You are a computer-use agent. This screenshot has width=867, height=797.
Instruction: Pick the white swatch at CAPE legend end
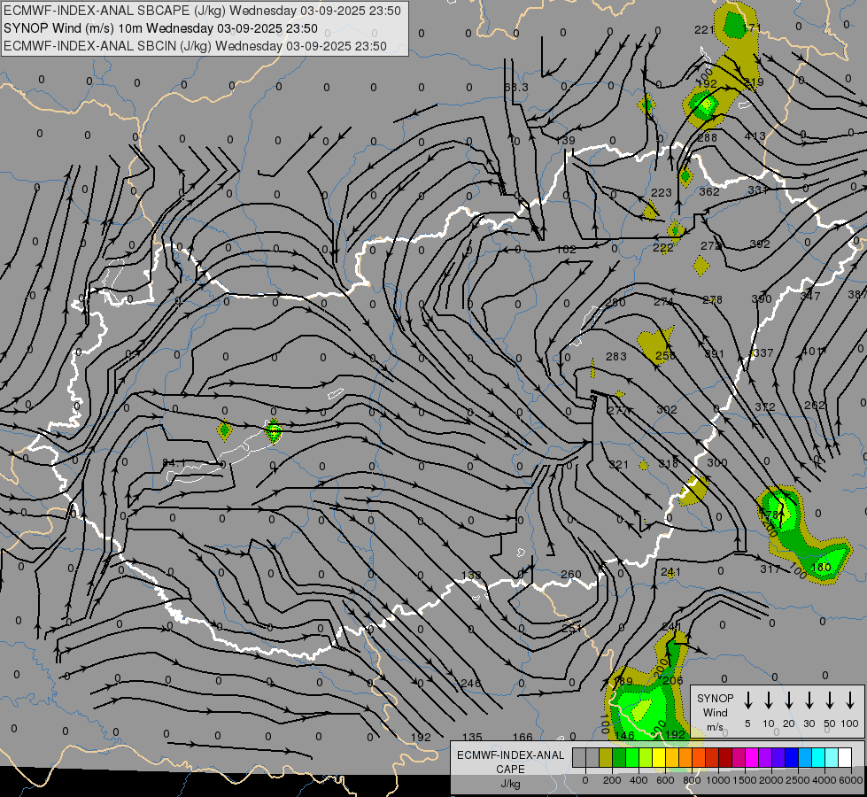[x=845, y=758]
